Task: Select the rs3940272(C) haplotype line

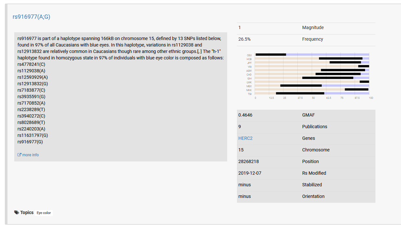Action: tap(31, 116)
